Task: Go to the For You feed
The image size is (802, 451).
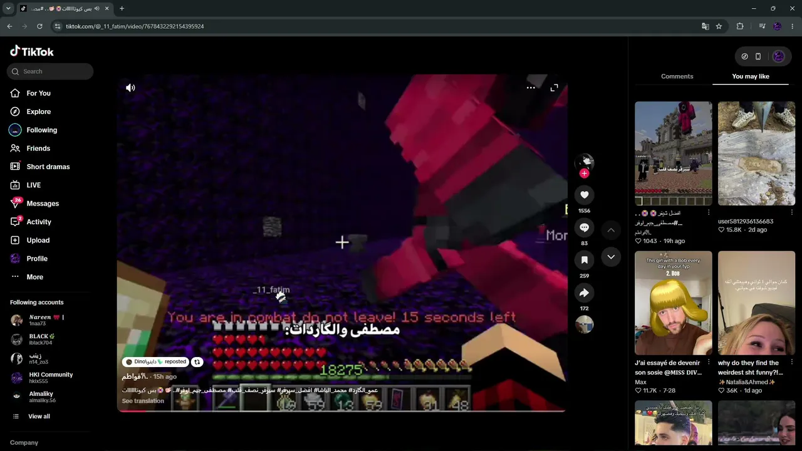Action: [x=38, y=93]
